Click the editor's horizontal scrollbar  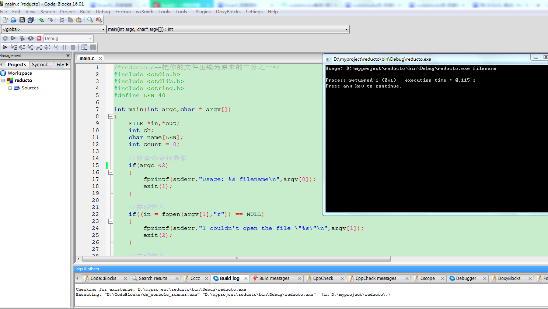click(236, 259)
